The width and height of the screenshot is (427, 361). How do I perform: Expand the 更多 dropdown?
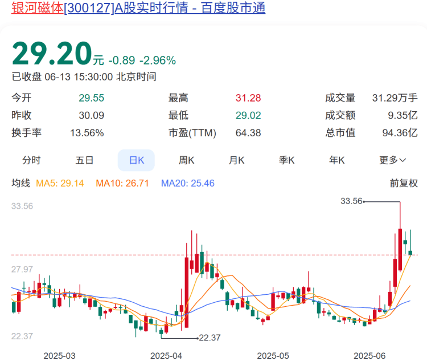pyautogui.click(x=392, y=160)
